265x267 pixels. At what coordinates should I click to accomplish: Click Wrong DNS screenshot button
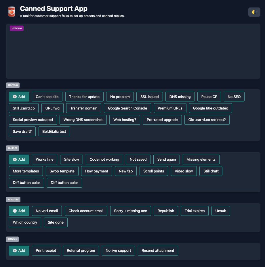click(x=83, y=120)
